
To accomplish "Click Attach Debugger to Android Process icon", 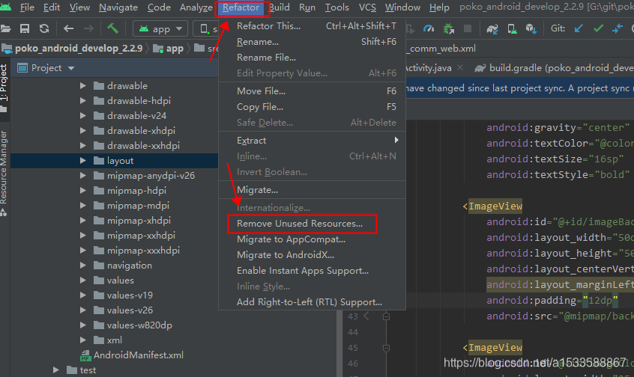I will (448, 28).
